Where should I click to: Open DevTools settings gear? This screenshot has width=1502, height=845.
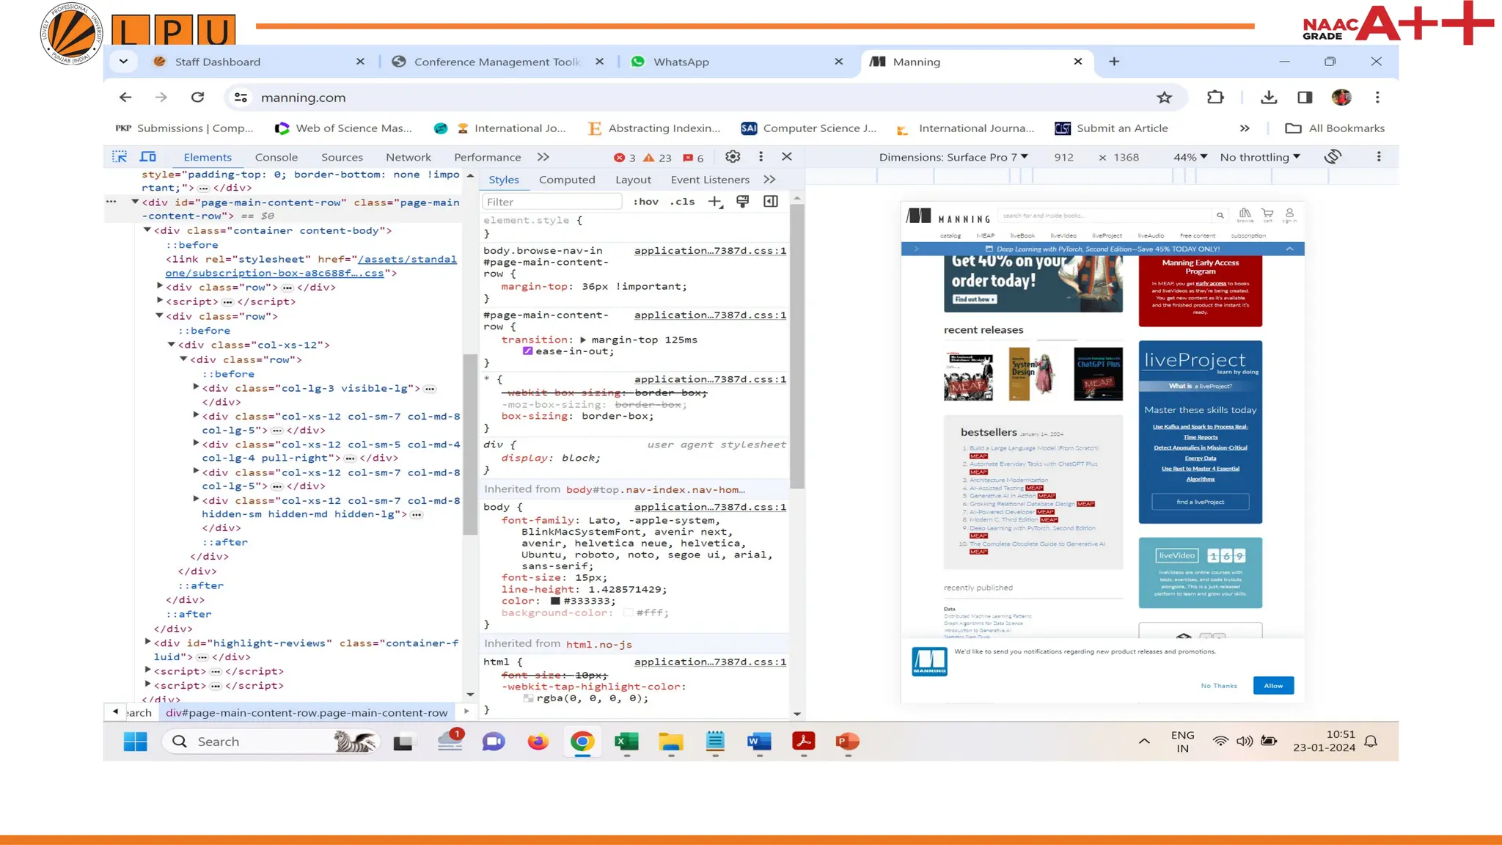[732, 156]
